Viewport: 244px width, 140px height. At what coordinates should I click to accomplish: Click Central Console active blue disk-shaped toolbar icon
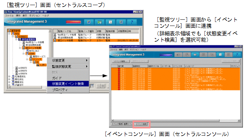click(195, 54)
